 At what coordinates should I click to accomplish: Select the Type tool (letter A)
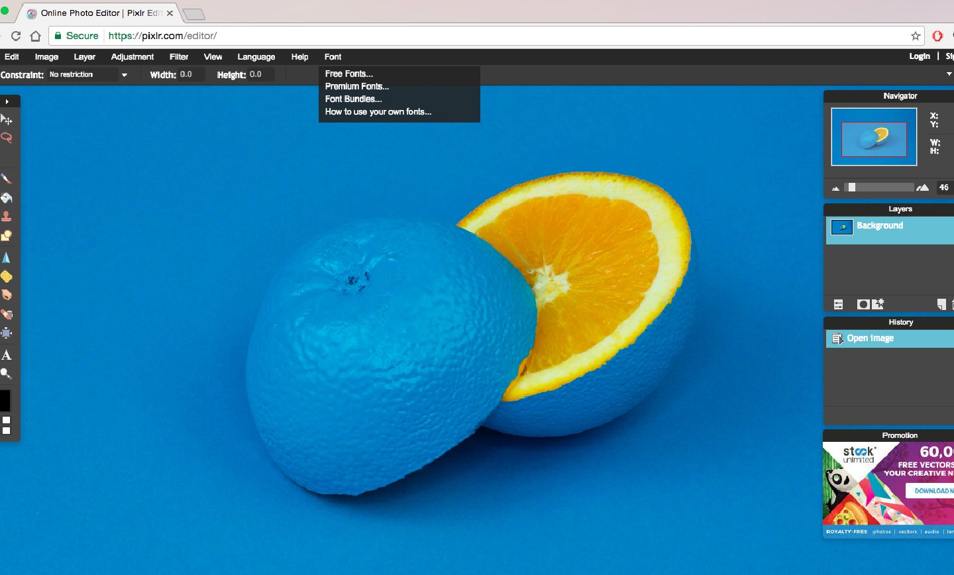click(7, 355)
